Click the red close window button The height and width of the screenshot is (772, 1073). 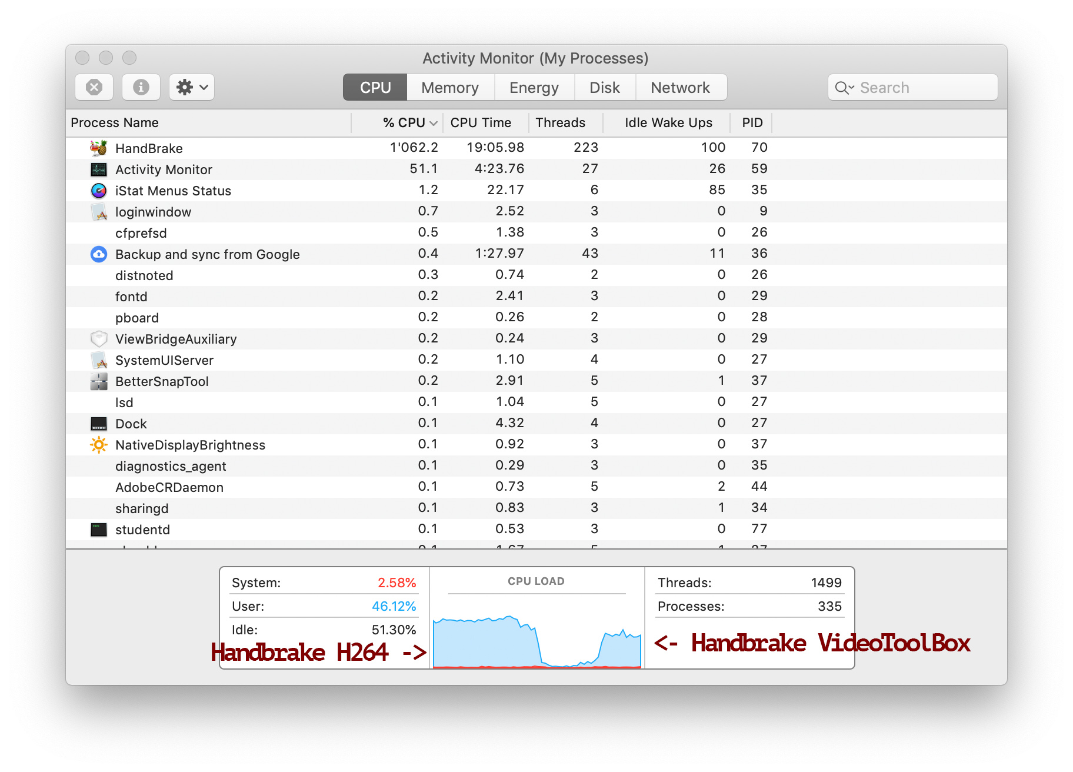pyautogui.click(x=82, y=58)
